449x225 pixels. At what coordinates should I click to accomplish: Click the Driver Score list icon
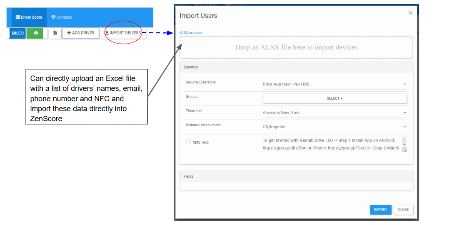(x=18, y=17)
